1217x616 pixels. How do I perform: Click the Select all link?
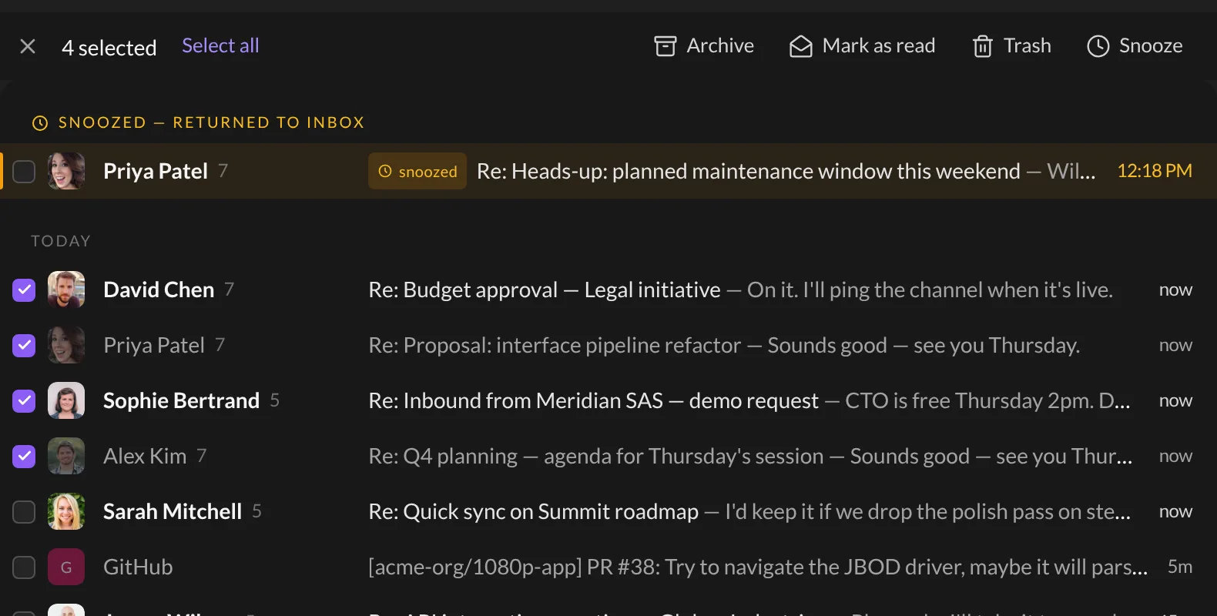(220, 46)
